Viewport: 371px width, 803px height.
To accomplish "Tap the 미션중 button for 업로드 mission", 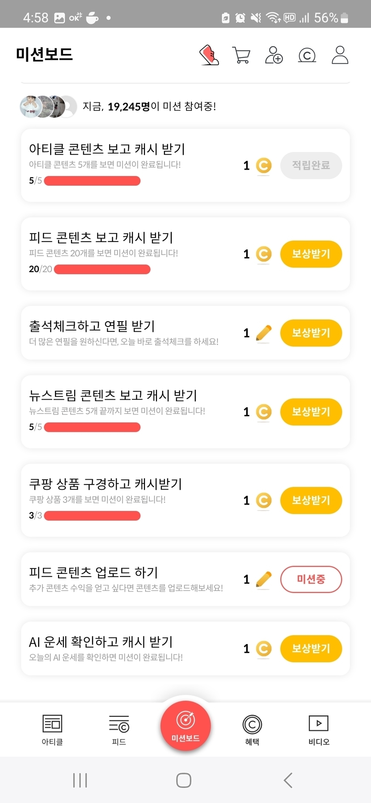I will 311,579.
